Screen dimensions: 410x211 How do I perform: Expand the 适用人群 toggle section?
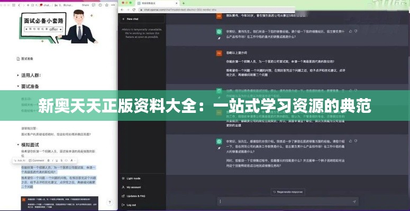18,75
